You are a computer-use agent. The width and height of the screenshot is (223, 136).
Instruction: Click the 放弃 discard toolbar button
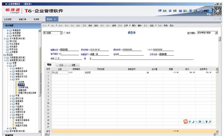point(96,26)
